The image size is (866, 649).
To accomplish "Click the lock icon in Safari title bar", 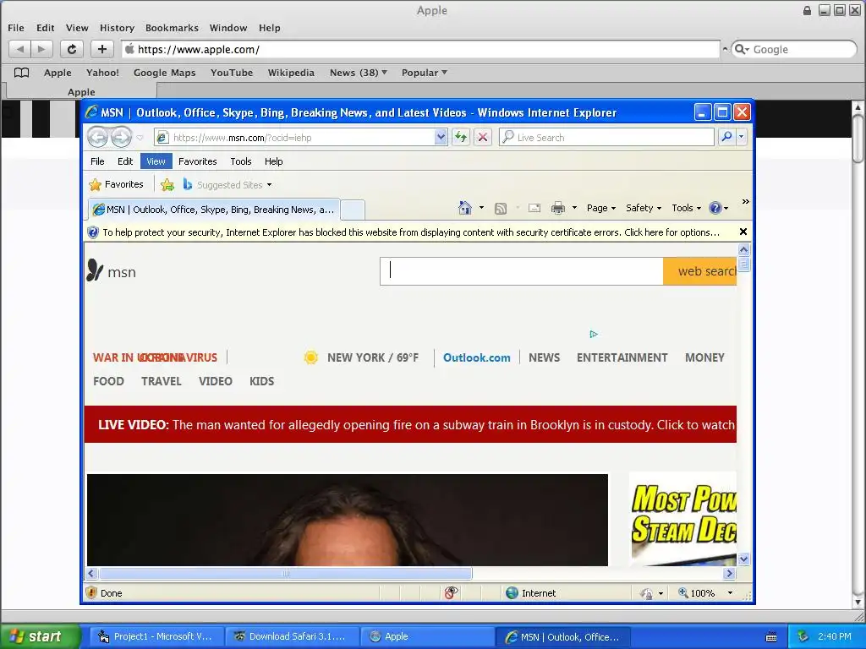I will [807, 10].
